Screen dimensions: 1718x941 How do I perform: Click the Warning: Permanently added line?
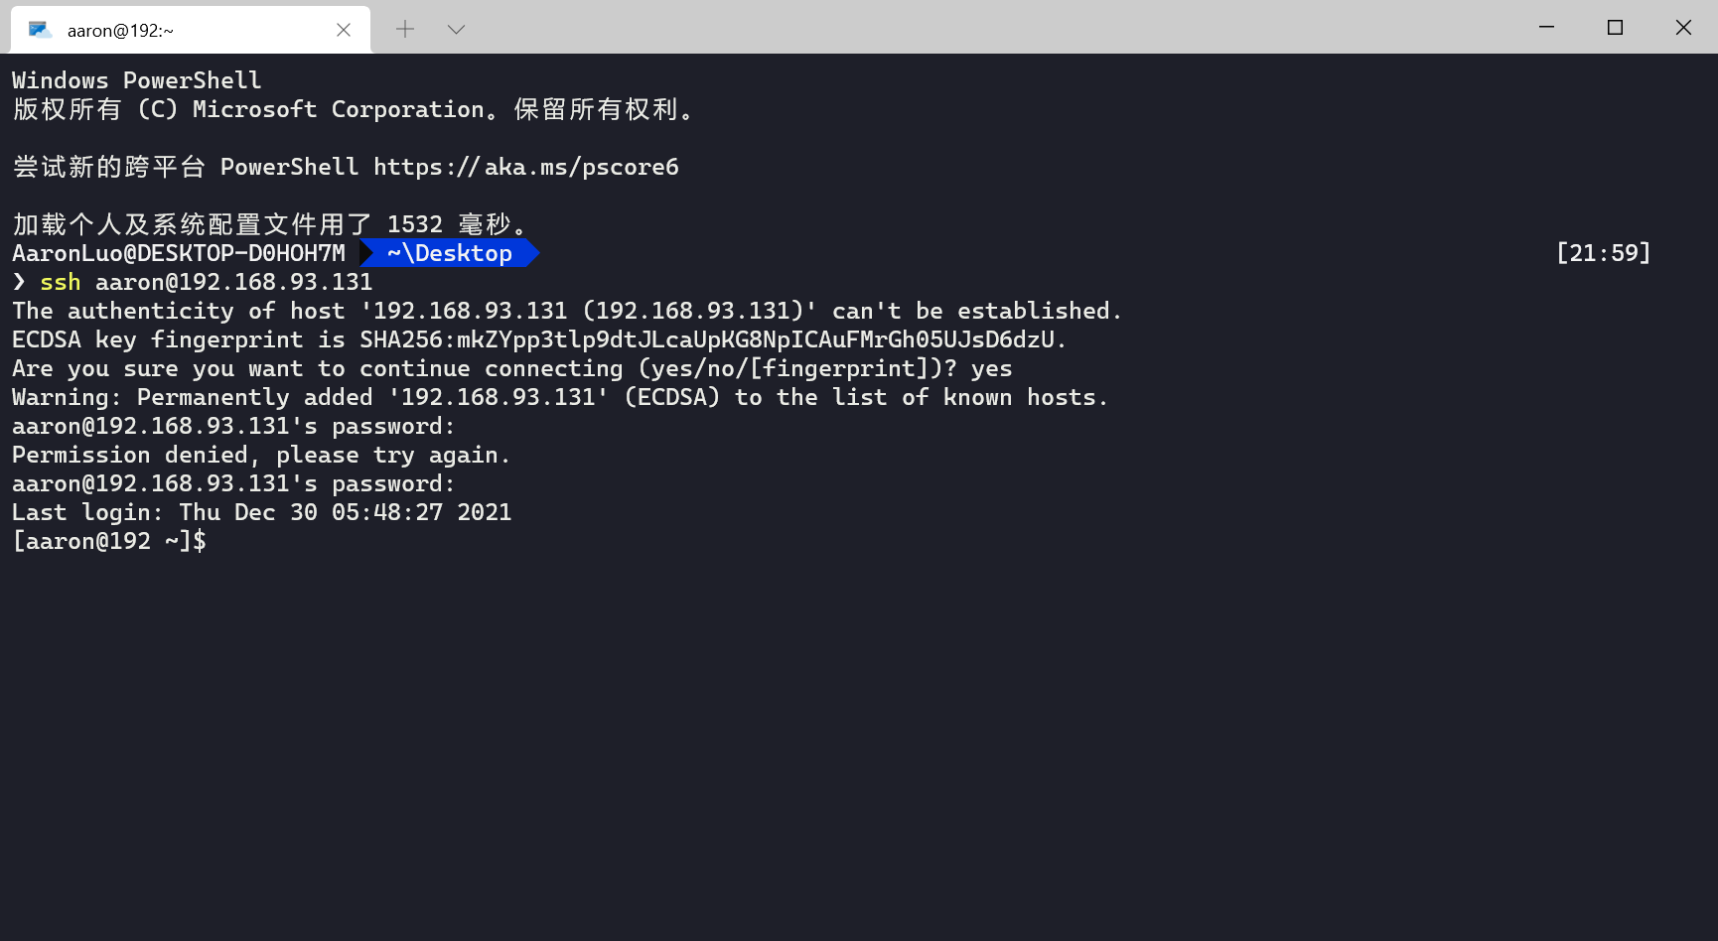click(559, 397)
